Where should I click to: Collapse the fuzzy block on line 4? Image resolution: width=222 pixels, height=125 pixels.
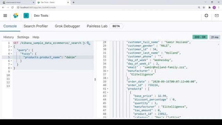[x=11, y=54]
